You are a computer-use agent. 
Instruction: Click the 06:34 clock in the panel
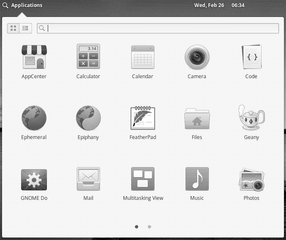click(x=238, y=5)
